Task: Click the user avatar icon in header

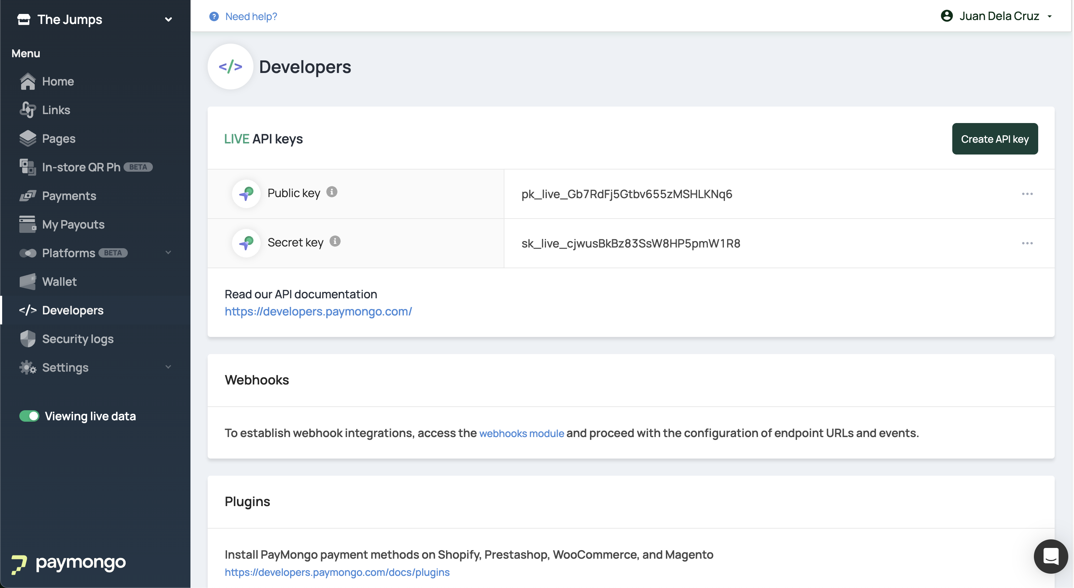Action: (x=947, y=16)
